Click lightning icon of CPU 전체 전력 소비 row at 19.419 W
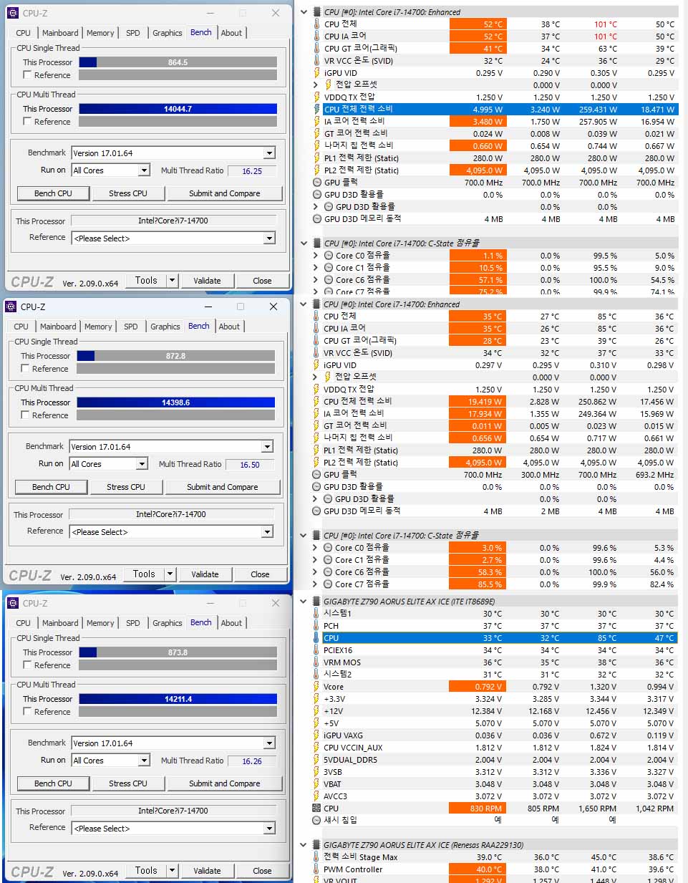This screenshot has height=883, width=688. click(316, 401)
